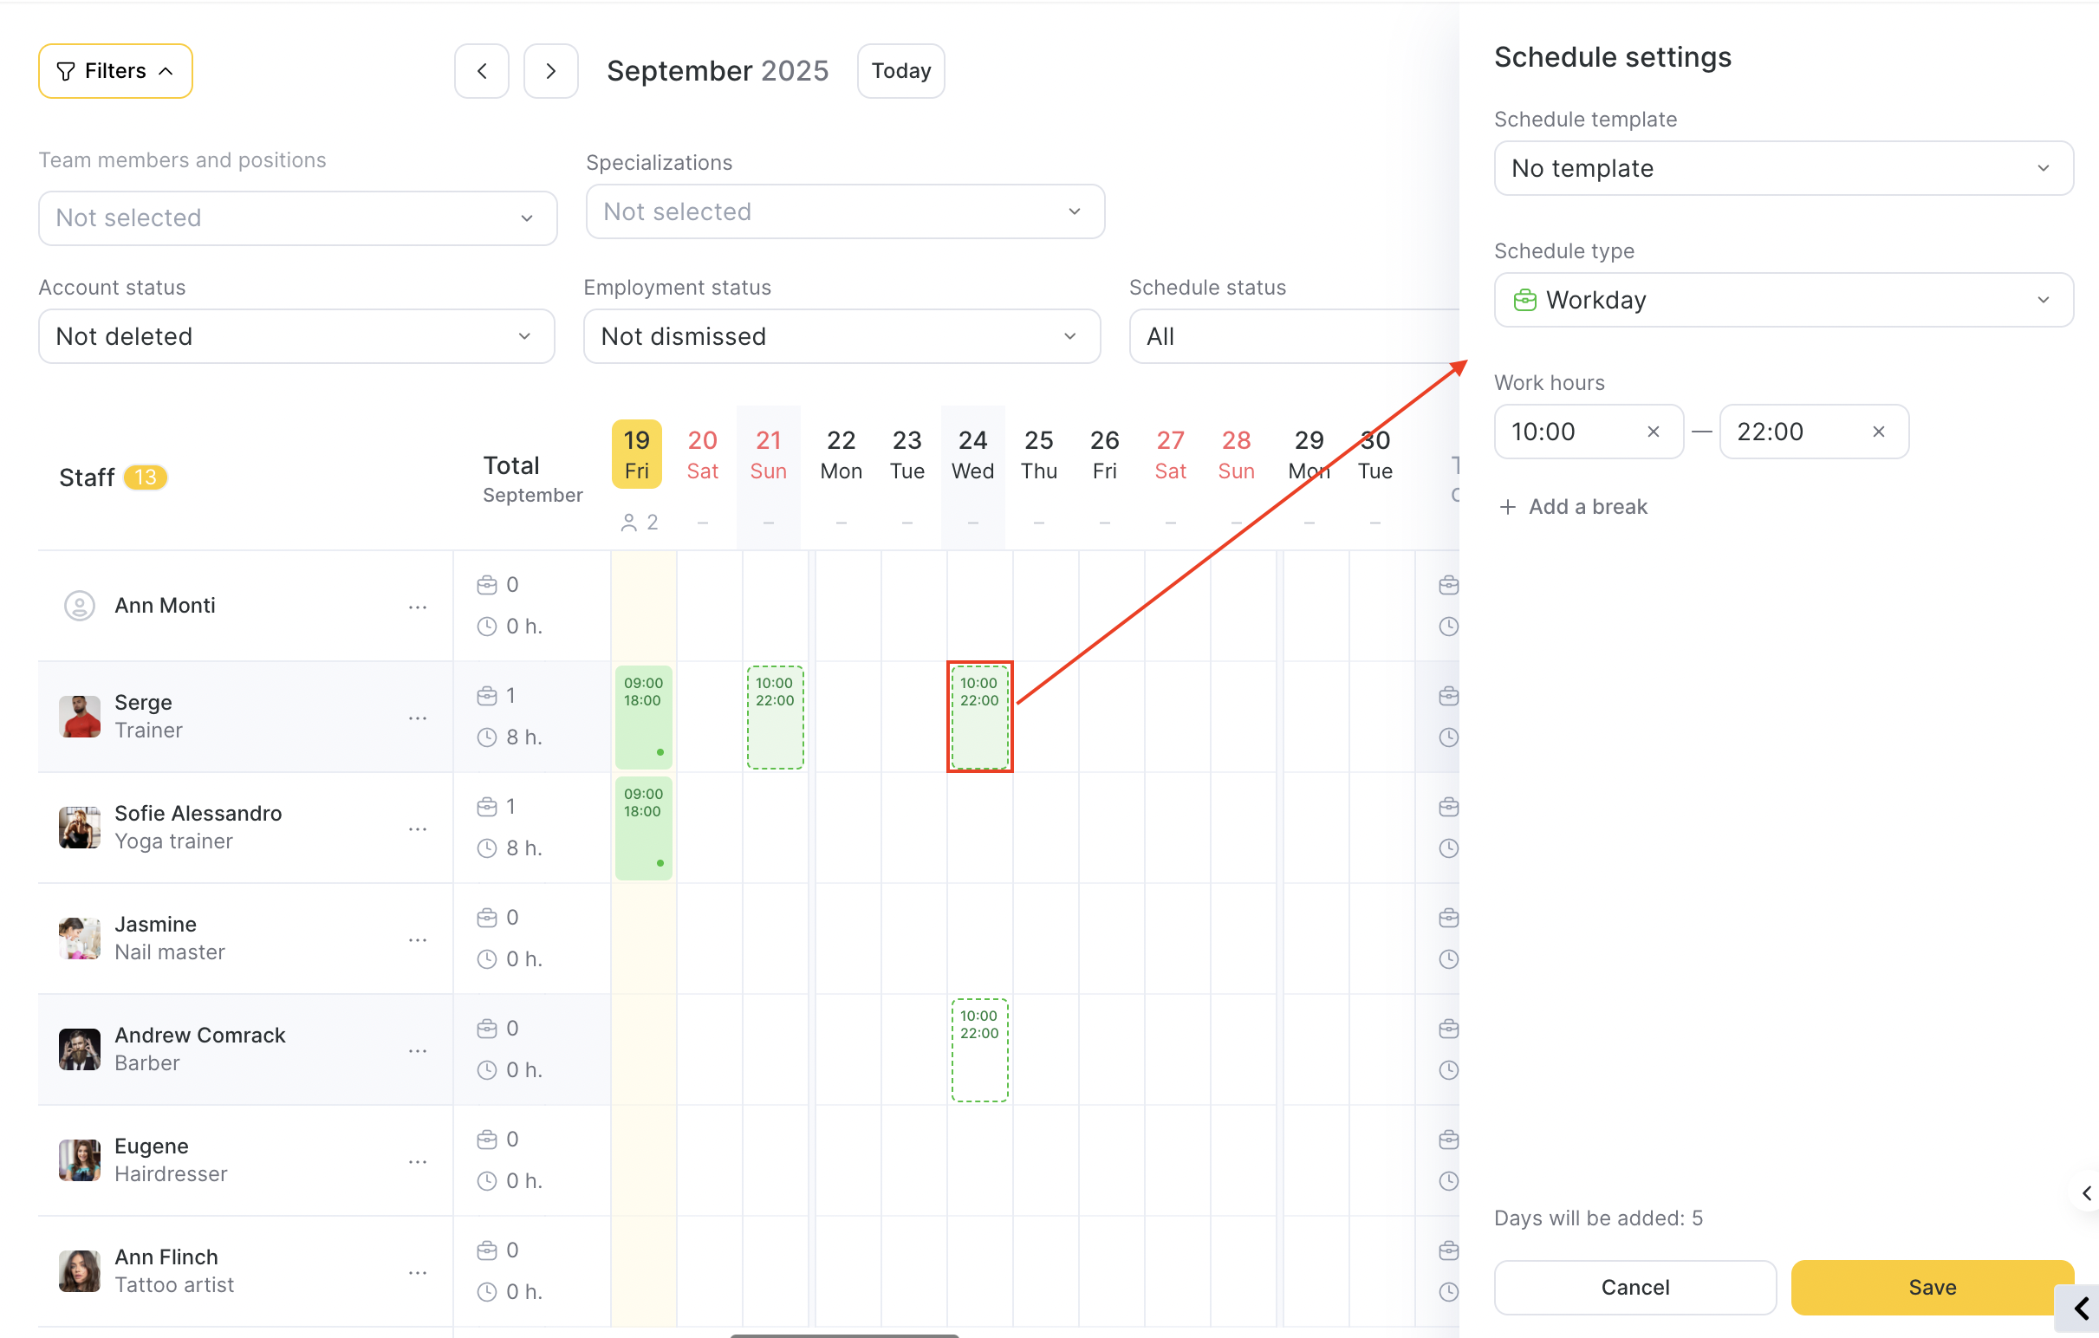Viewport: 2099px width, 1338px height.
Task: Open three-dot menu for Jasmine
Action: (x=418, y=939)
